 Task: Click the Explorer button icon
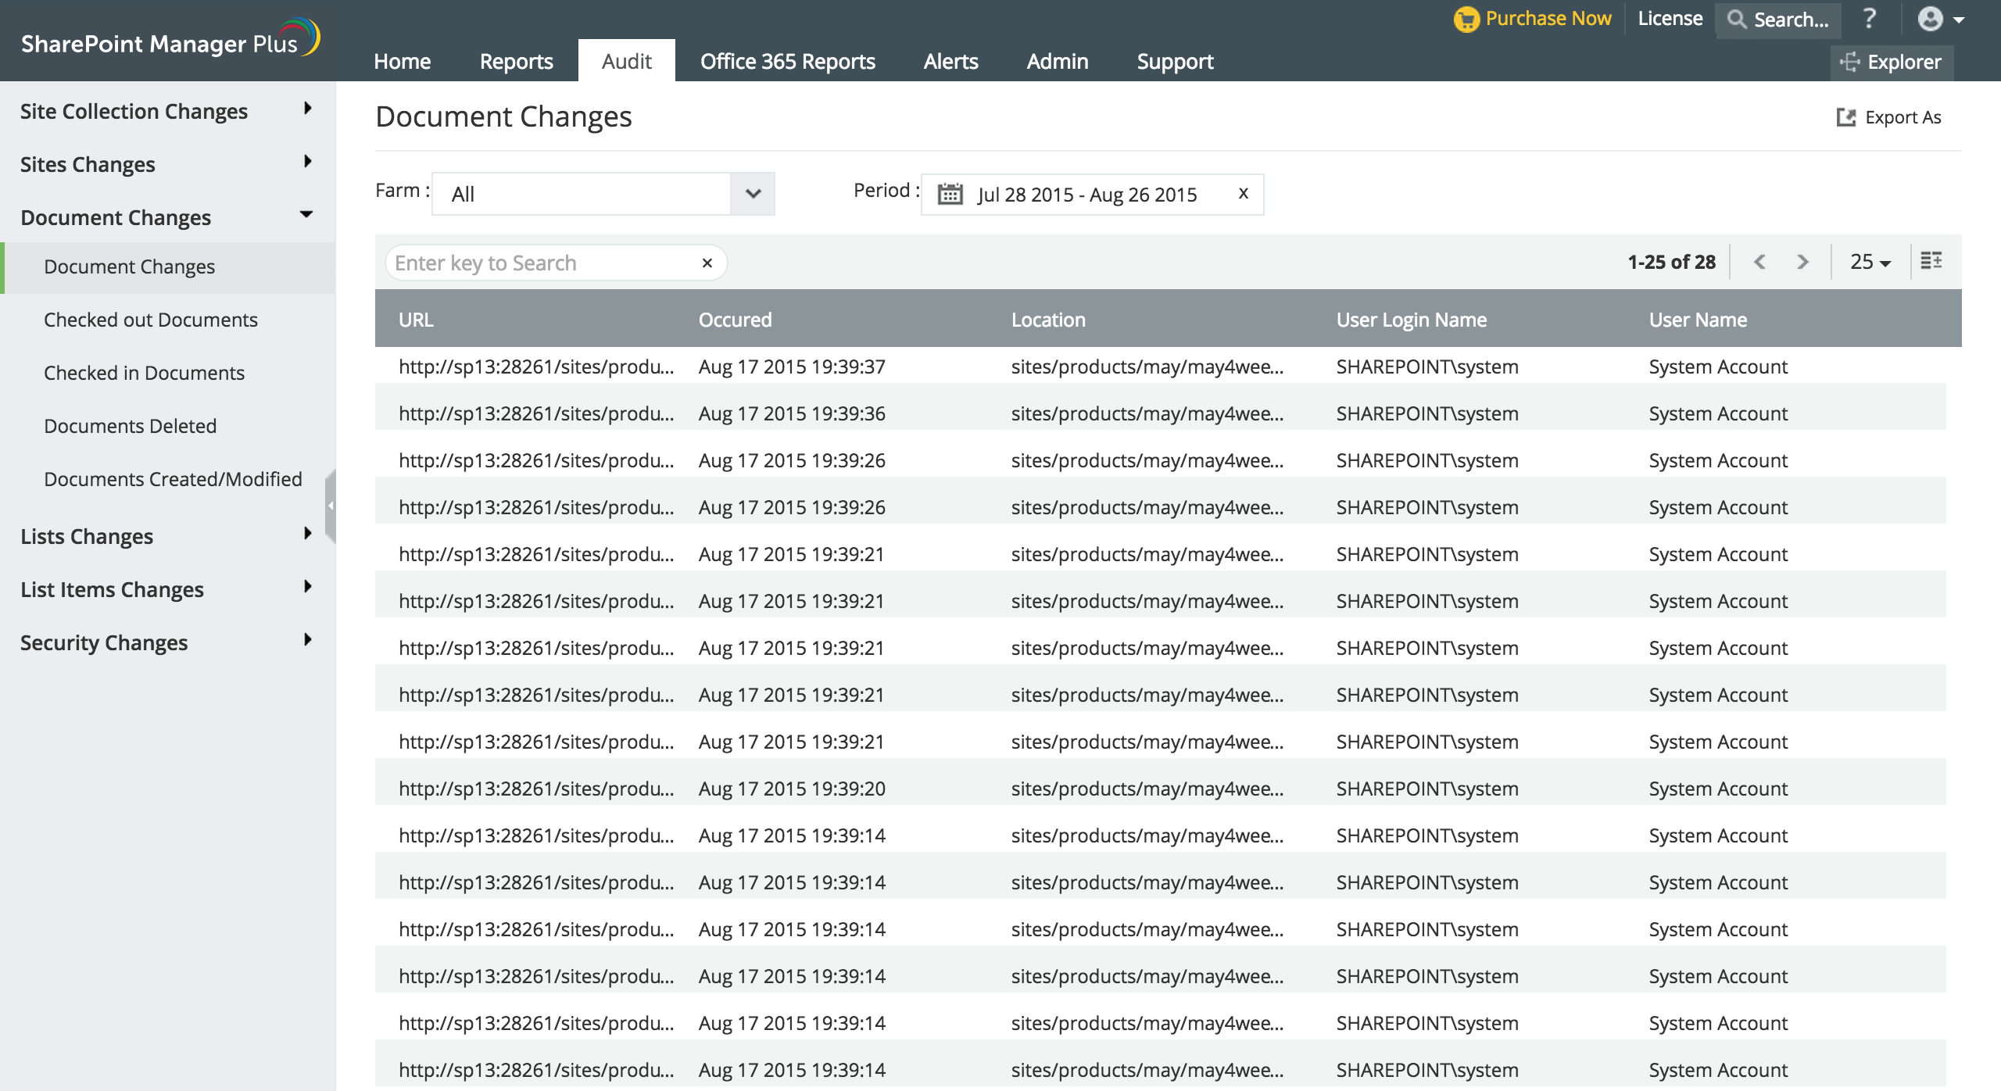pyautogui.click(x=1849, y=62)
